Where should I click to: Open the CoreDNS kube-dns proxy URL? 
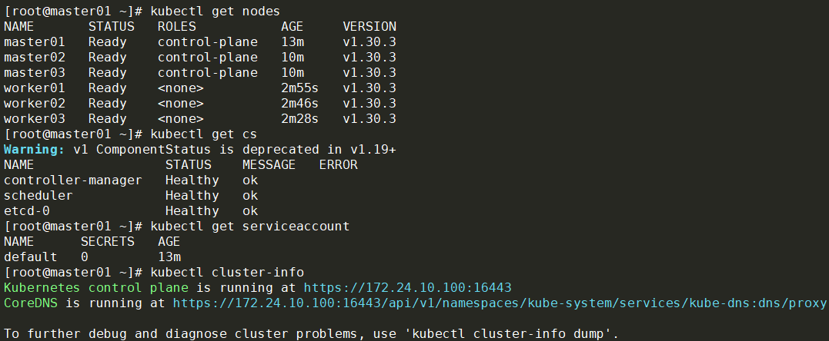tap(500, 303)
